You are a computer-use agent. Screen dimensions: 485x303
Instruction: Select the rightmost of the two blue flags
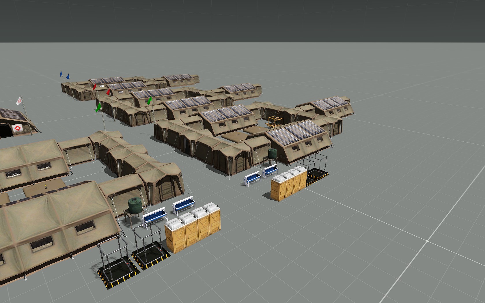click(x=68, y=77)
